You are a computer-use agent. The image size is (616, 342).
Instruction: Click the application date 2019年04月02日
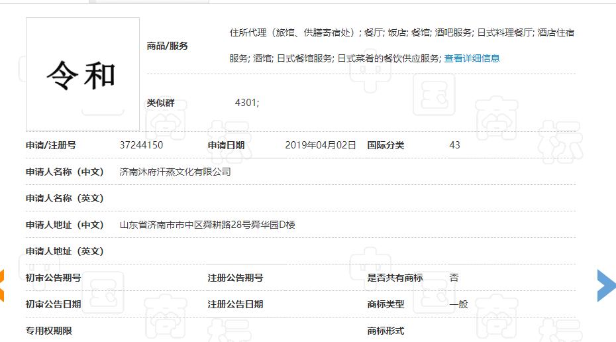tap(321, 145)
